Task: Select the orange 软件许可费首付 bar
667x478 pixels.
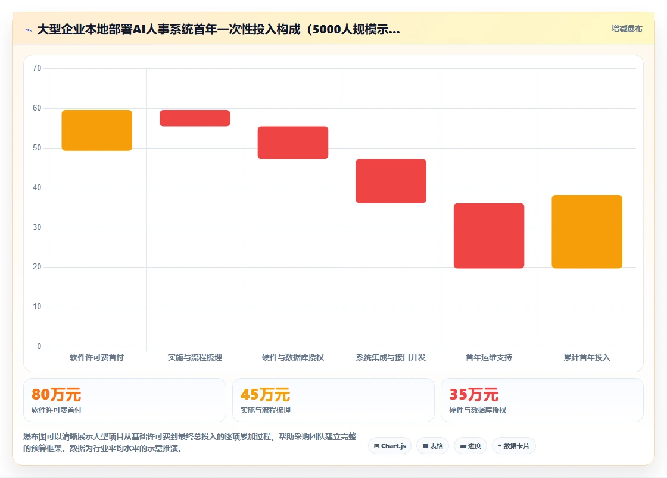Action: tap(97, 130)
